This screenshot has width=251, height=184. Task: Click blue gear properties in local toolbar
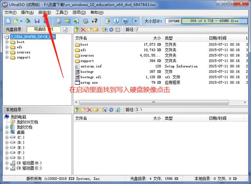point(111,110)
